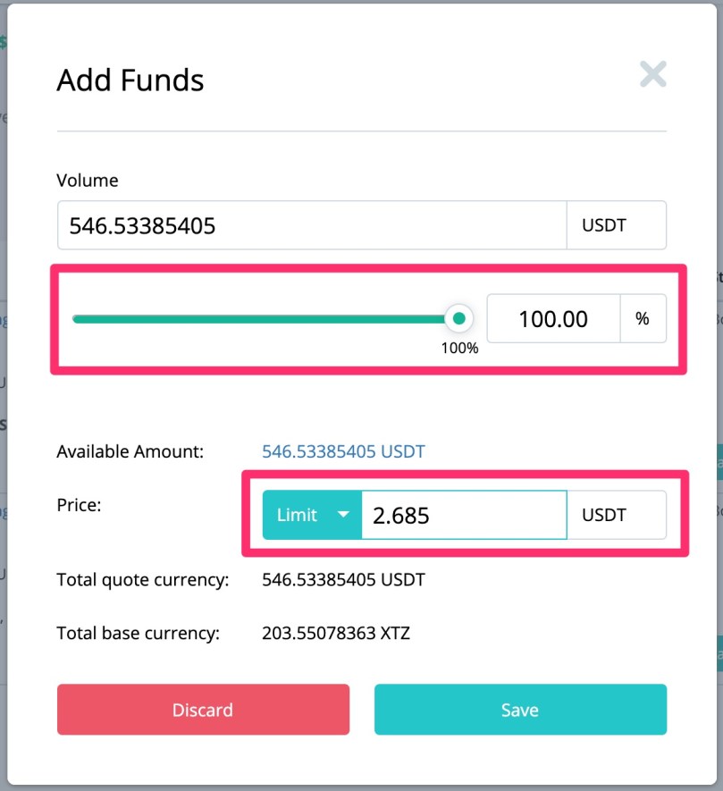Screen dimensions: 723x791
Task: Click the 546.53385405 USDT available amount link
Action: [343, 451]
